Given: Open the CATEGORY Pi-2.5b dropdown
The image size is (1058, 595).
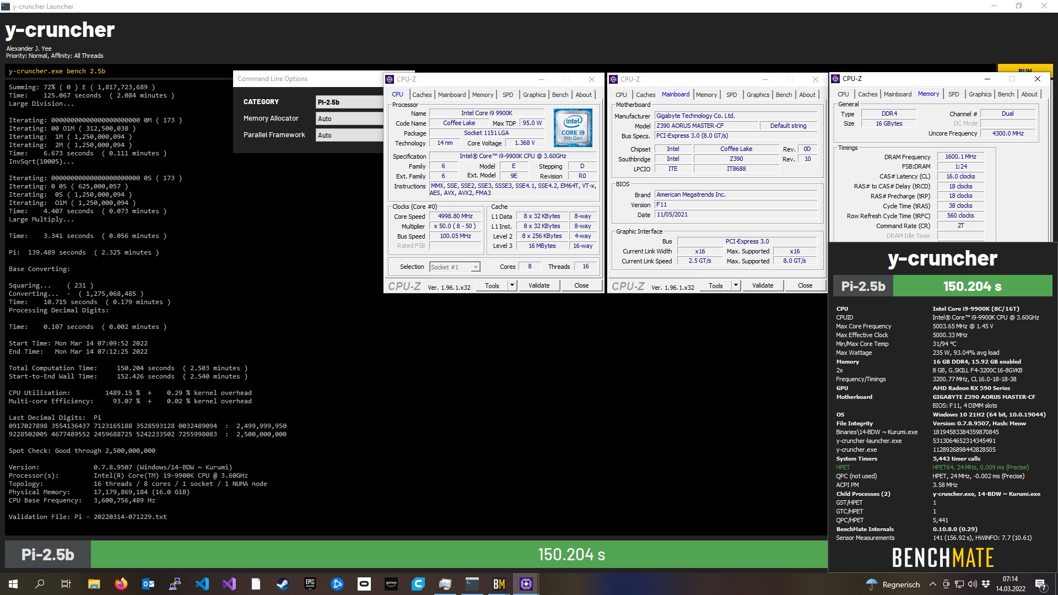Looking at the screenshot, I should click(x=349, y=102).
